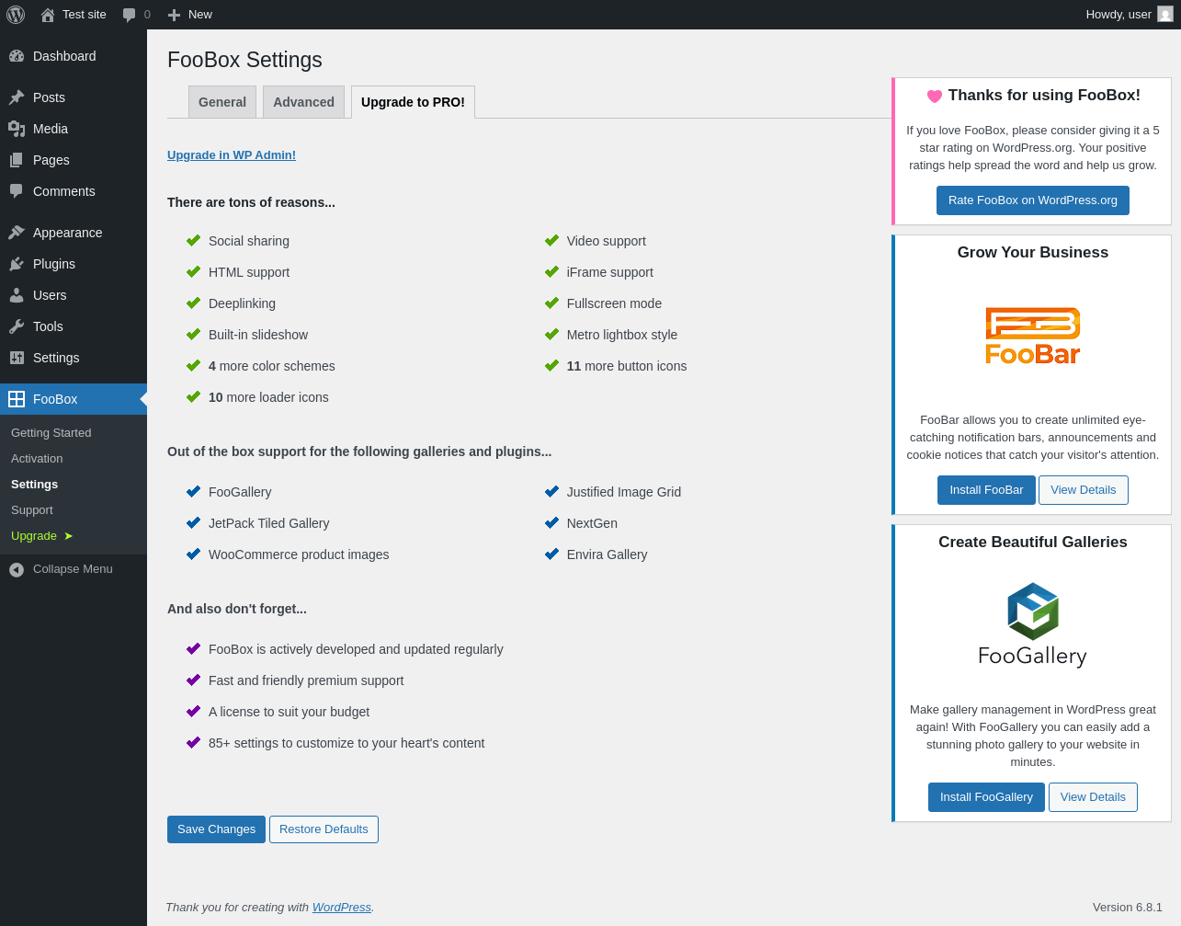Click the WordPress logo icon

point(16,15)
